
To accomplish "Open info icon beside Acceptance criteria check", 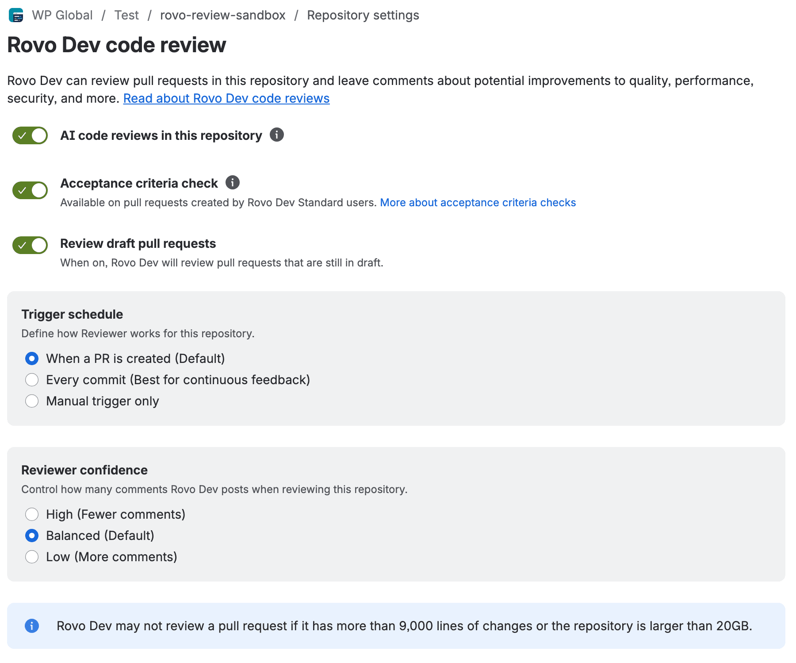I will pyautogui.click(x=233, y=182).
